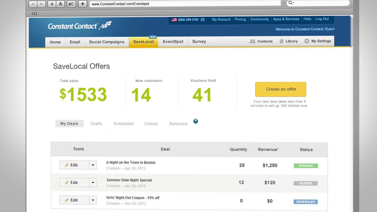View the Scheduled deals tab

click(x=123, y=124)
